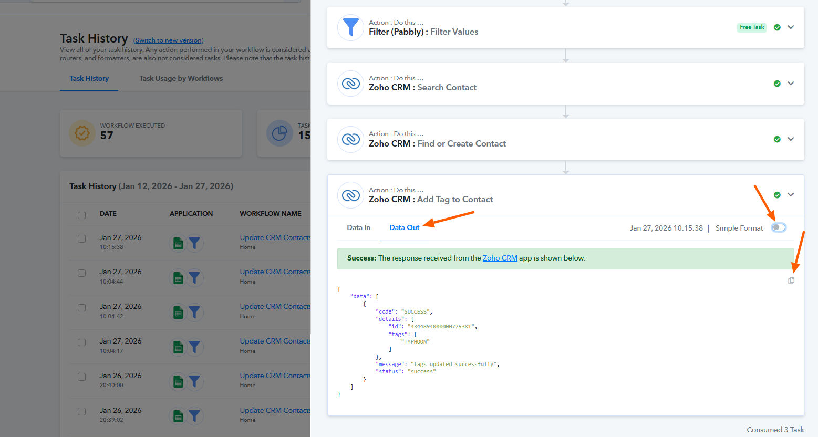The width and height of the screenshot is (818, 437).
Task: Click Google Sheets icon in 10:04:44 row
Action: pos(179,278)
